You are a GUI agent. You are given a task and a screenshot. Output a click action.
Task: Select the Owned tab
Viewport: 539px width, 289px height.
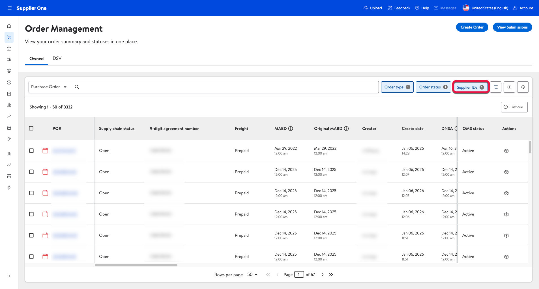pos(36,58)
